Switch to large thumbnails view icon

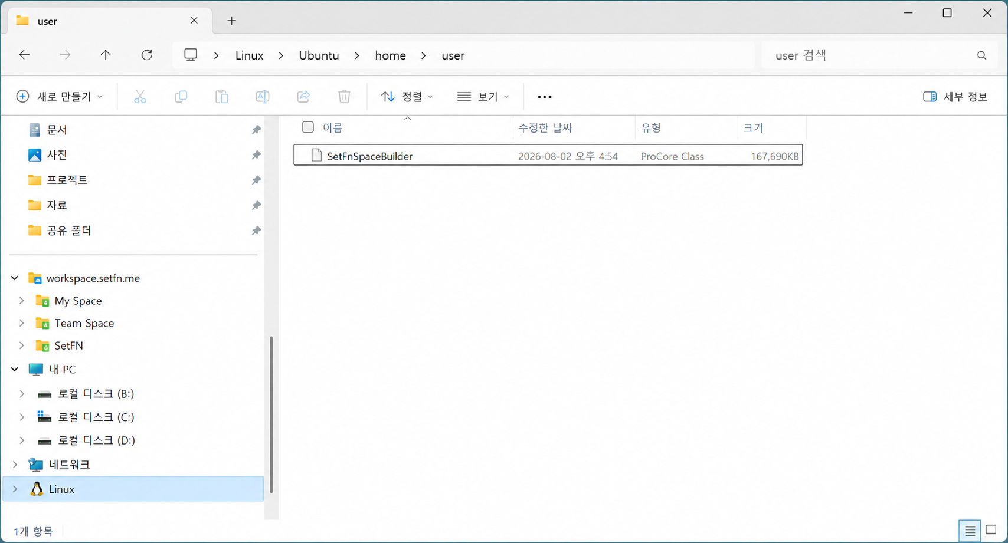pyautogui.click(x=991, y=530)
